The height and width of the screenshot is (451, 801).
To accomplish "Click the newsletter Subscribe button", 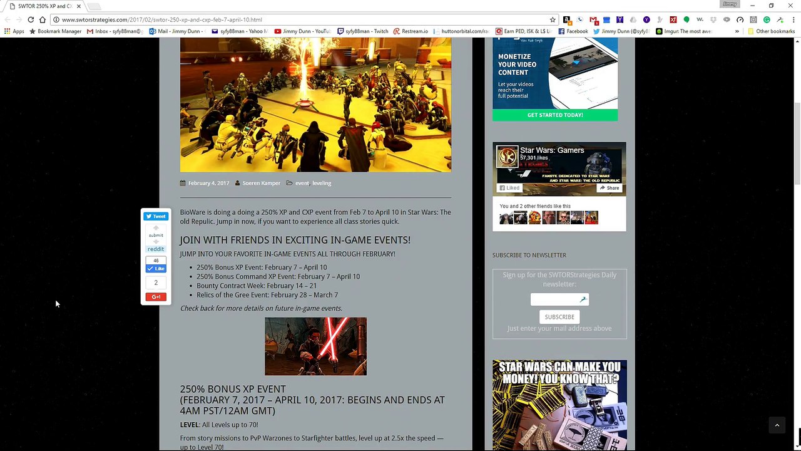I will (559, 317).
